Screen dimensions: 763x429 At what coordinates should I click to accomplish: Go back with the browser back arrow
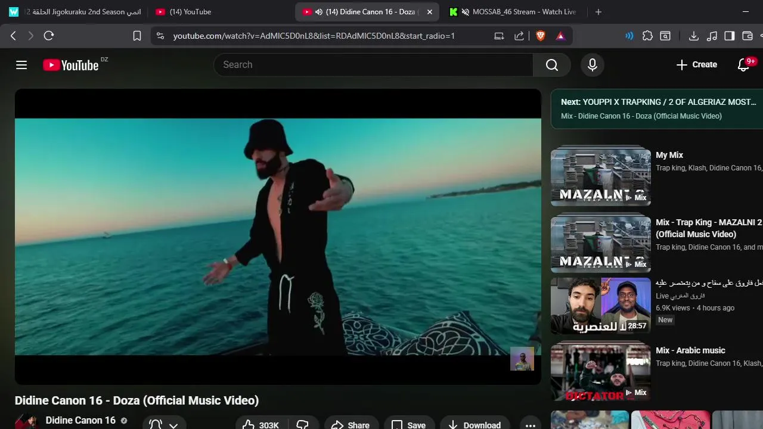click(13, 36)
